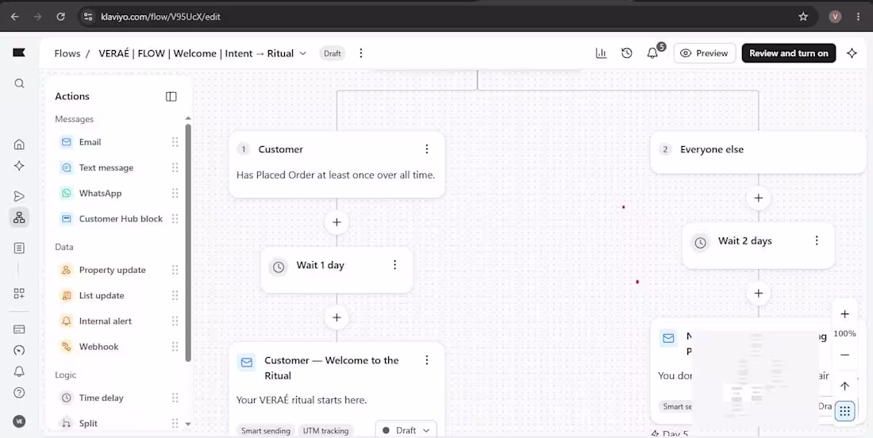
Task: Open the help question mark icon
Action: (x=19, y=392)
